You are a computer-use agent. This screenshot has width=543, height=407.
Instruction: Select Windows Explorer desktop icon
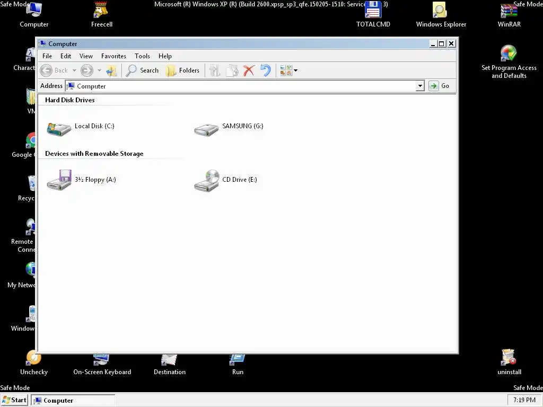pos(441,14)
